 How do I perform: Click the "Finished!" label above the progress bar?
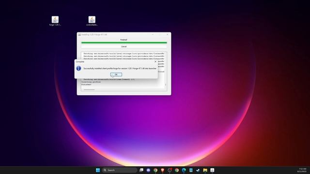point(124,40)
